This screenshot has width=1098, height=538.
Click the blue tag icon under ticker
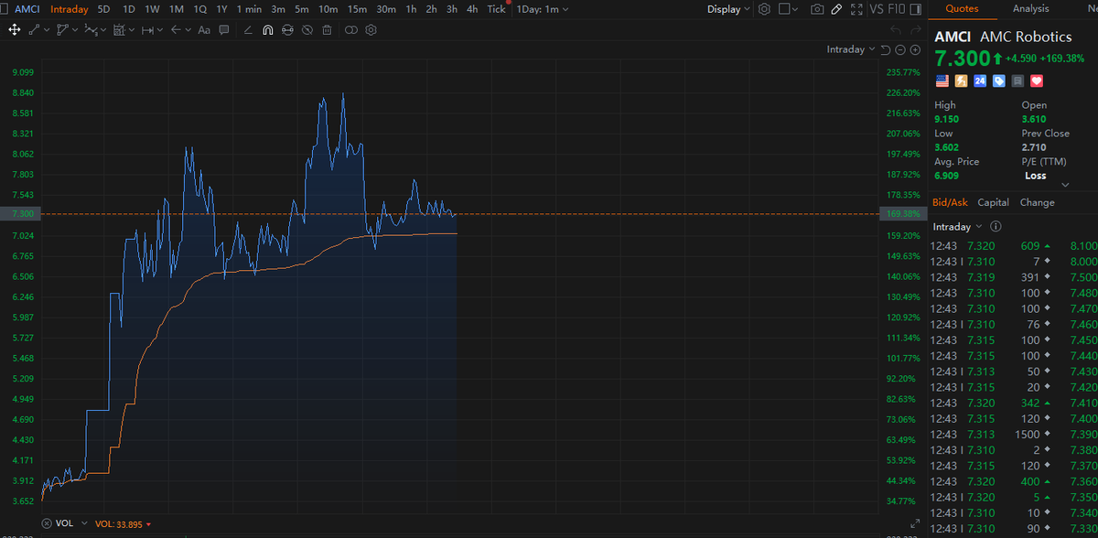(999, 81)
